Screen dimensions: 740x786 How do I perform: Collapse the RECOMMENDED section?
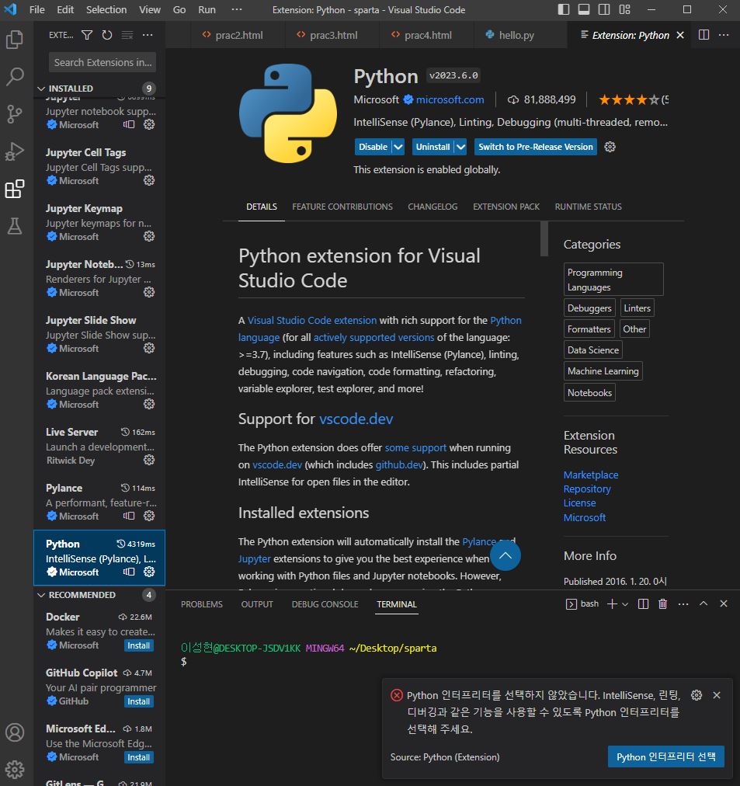coord(41,595)
